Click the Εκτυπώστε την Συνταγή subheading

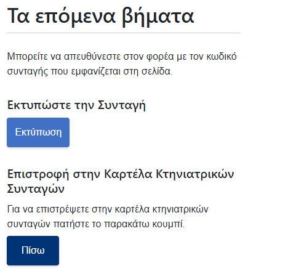point(76,105)
